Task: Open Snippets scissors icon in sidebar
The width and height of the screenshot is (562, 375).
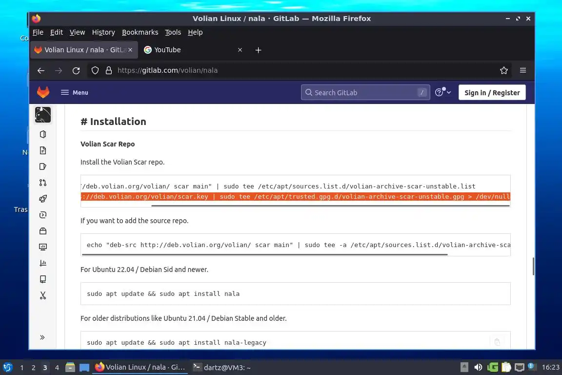Action: pyautogui.click(x=42, y=295)
